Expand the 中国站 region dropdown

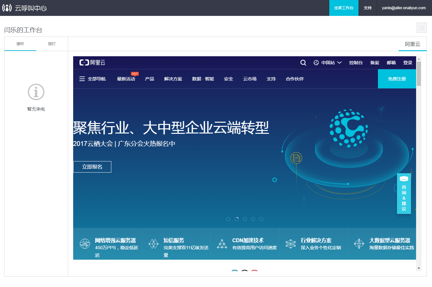pyautogui.click(x=339, y=63)
